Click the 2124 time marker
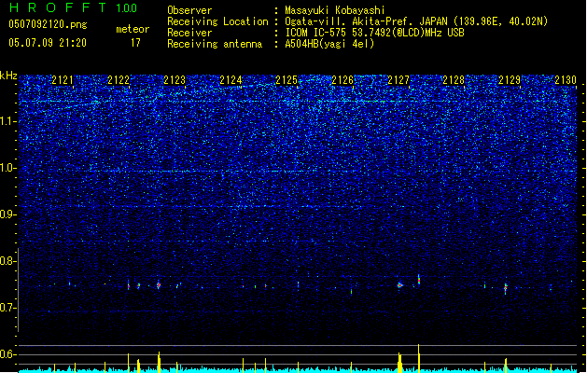Screen dimensions: 587x373 point(231,80)
